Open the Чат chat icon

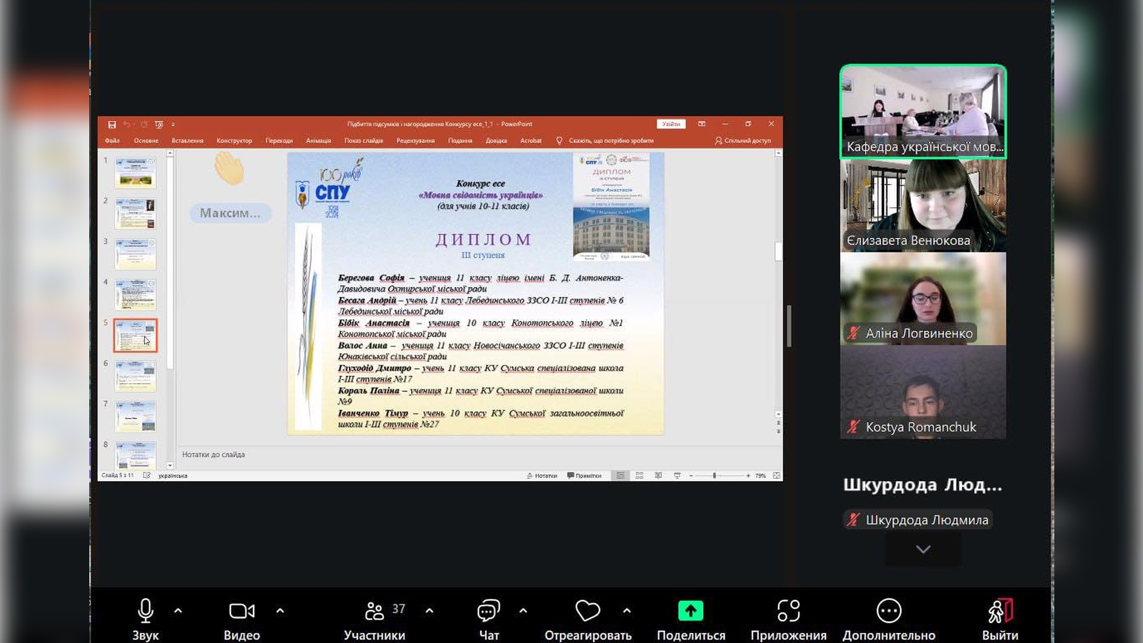(x=488, y=611)
